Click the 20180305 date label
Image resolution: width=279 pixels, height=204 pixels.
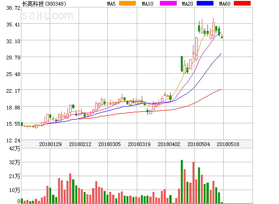coord(109,144)
